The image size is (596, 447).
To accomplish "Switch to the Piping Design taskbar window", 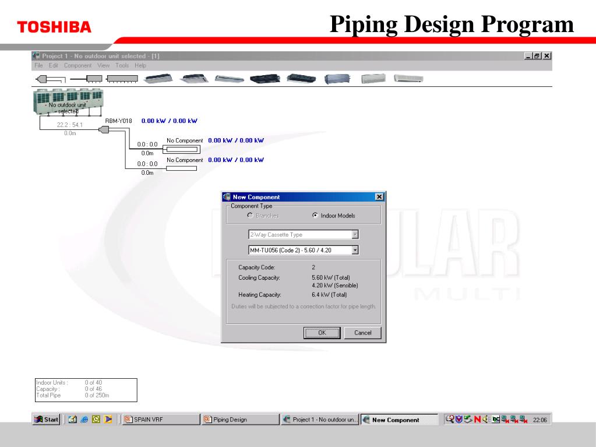I will (x=241, y=419).
